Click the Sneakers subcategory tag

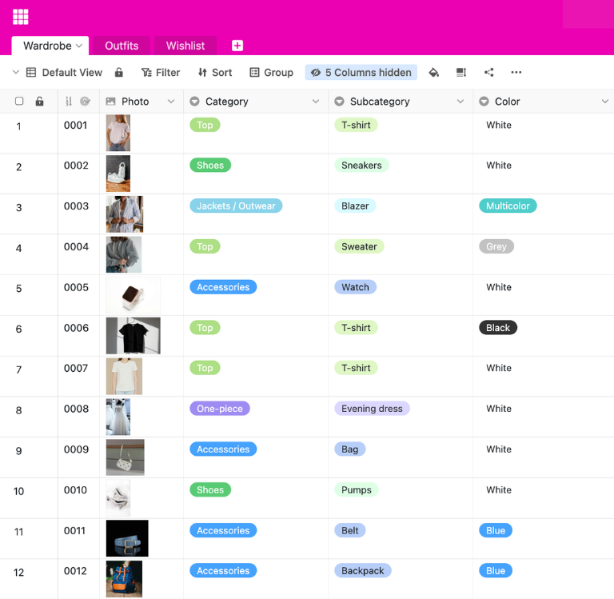[361, 166]
